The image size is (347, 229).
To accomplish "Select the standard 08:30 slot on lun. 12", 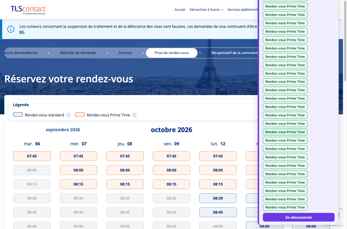I will [218, 198].
